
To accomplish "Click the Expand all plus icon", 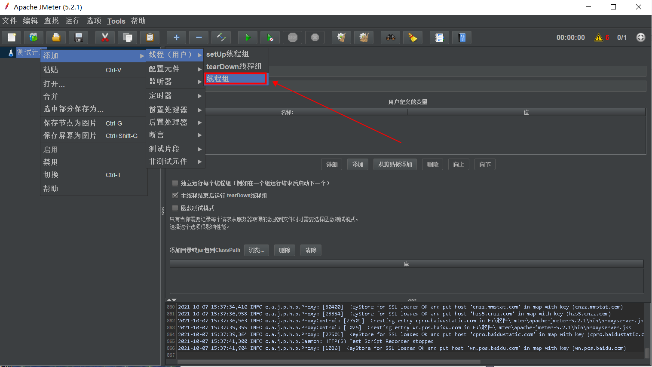I will point(176,37).
